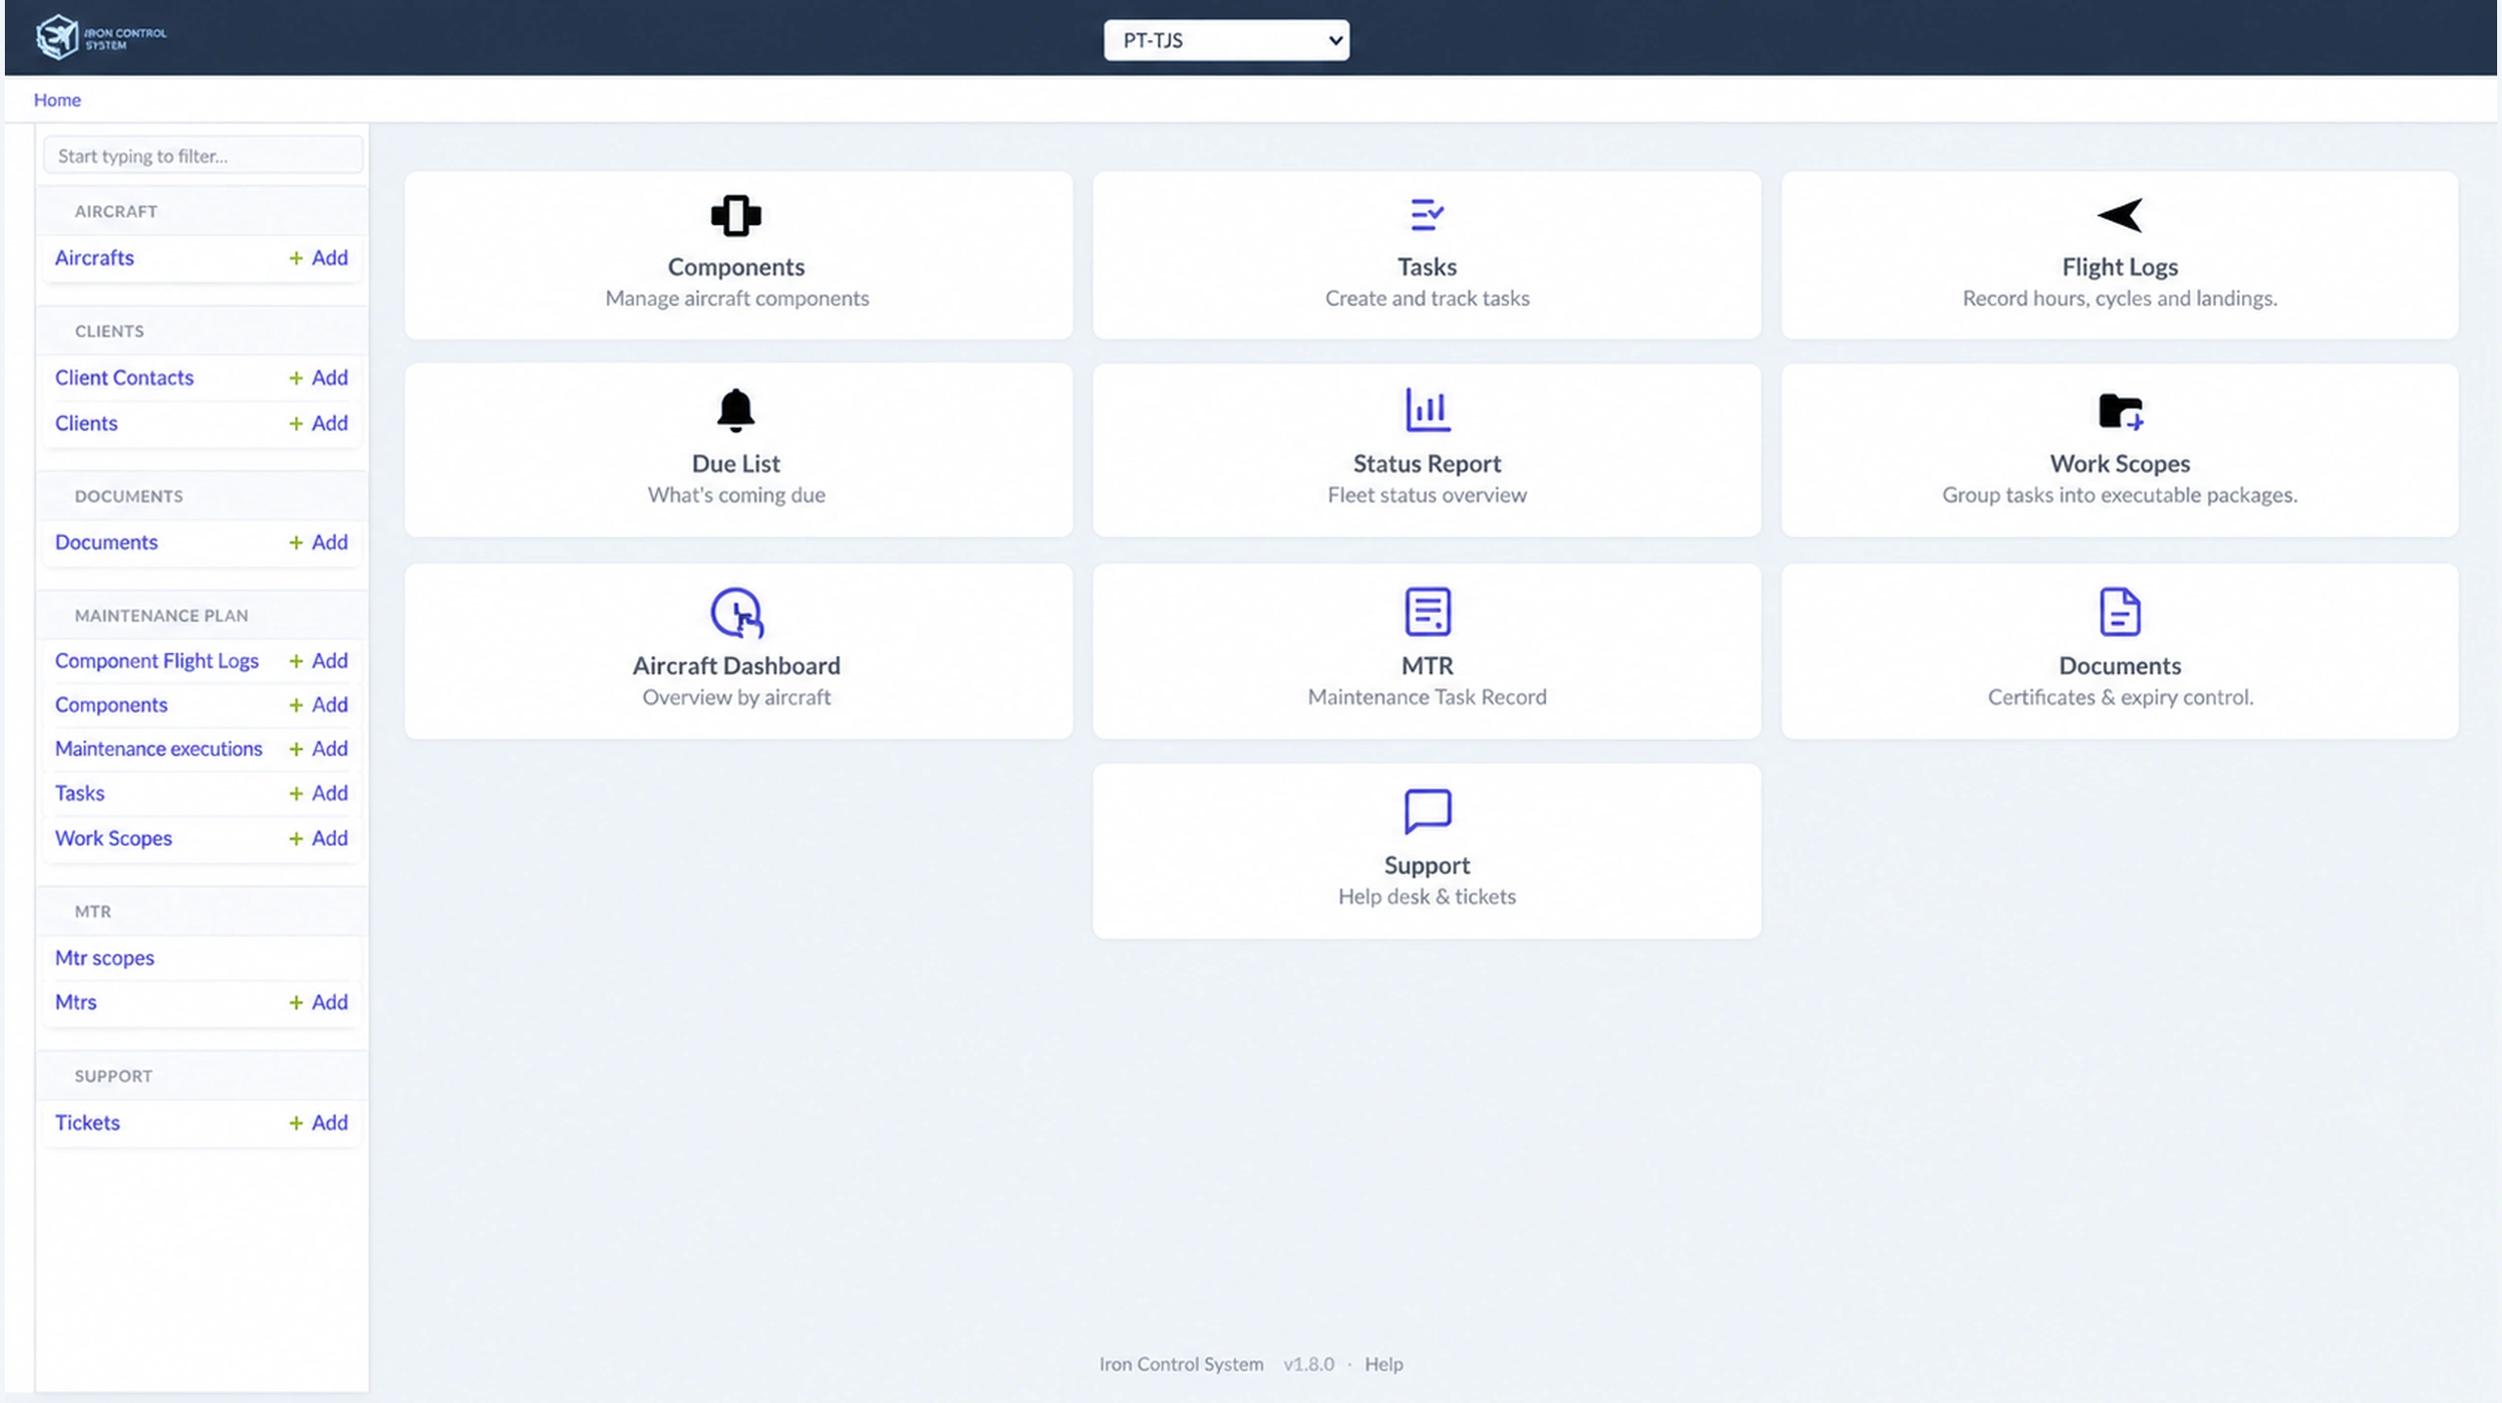Open the PT-TJS aircraft dropdown
Viewport: 2502px width, 1403px height.
1226,40
